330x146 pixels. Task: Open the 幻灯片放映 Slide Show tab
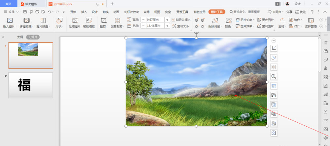click(x=132, y=12)
